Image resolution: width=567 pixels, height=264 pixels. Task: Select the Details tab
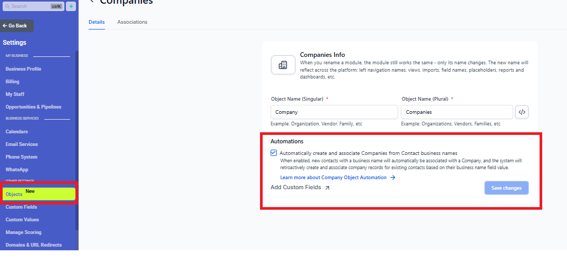click(x=97, y=22)
